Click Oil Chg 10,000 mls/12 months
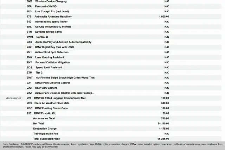 click(53, 27)
